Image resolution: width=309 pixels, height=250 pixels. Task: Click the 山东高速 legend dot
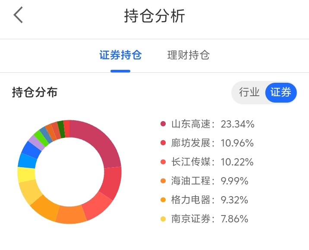pyautogui.click(x=163, y=124)
